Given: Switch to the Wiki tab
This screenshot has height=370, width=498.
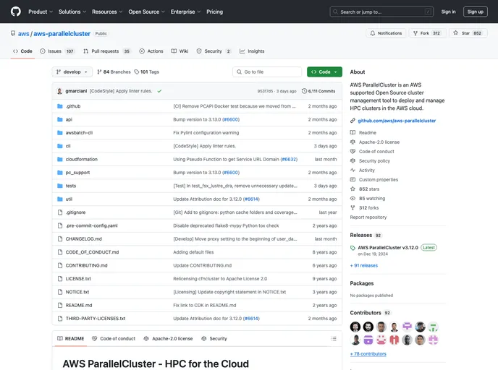Looking at the screenshot, I should point(180,51).
